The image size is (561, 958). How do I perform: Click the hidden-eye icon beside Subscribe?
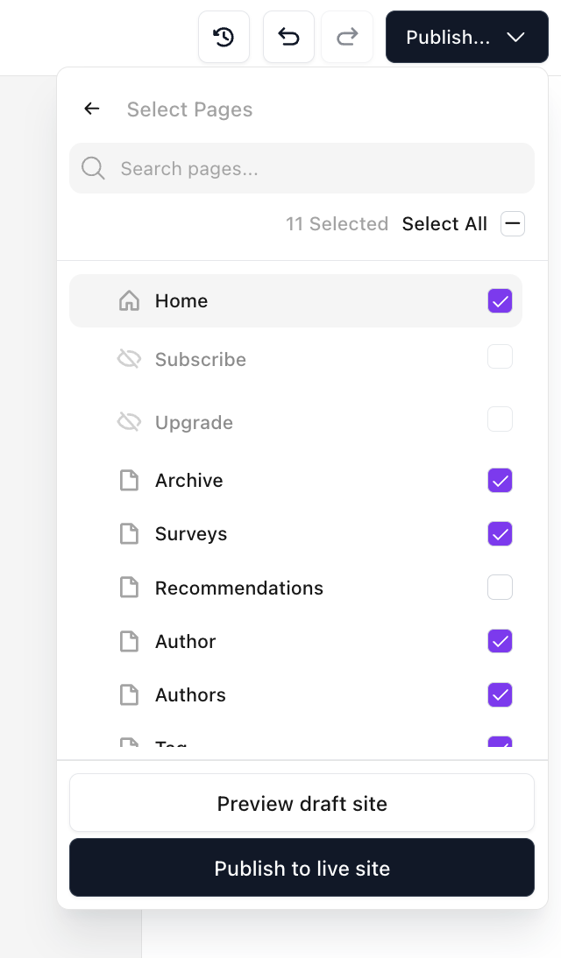click(x=129, y=359)
